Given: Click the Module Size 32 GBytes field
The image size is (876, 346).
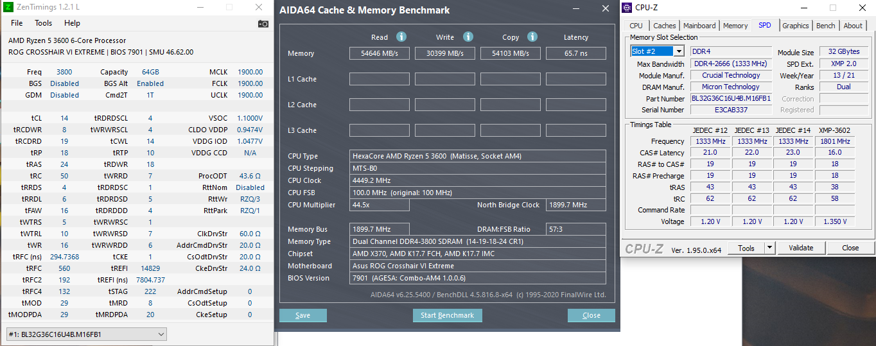Looking at the screenshot, I should pyautogui.click(x=844, y=51).
